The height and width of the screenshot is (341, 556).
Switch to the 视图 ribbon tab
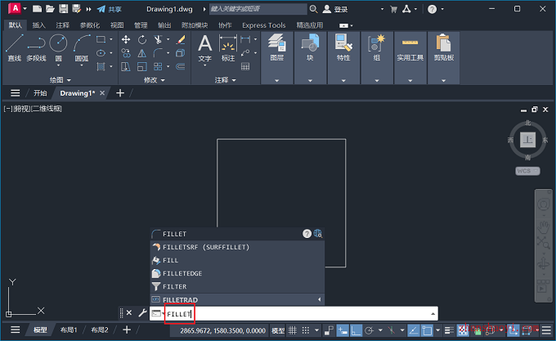point(117,25)
